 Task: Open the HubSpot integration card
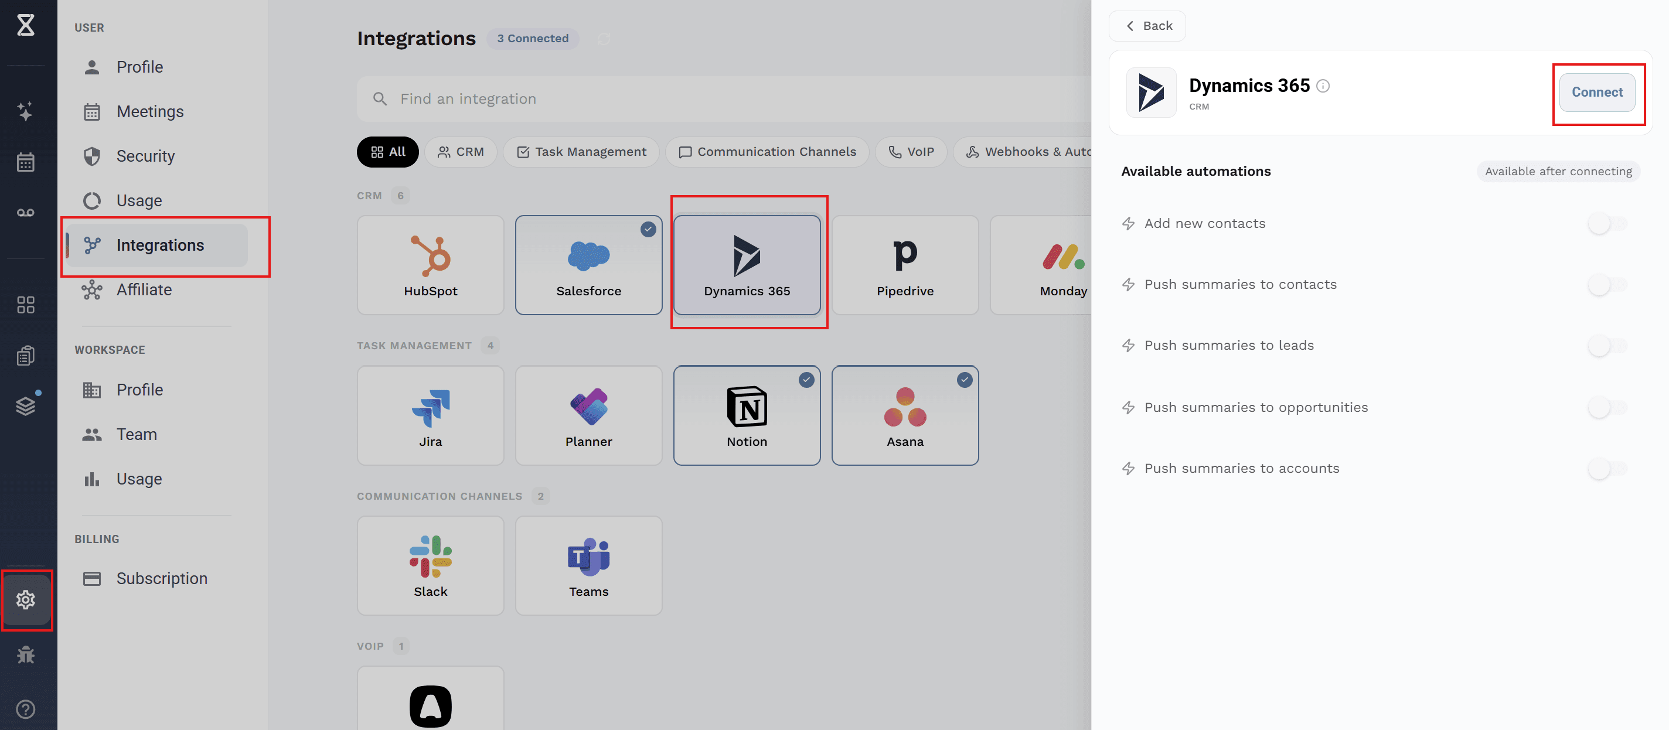click(x=430, y=265)
